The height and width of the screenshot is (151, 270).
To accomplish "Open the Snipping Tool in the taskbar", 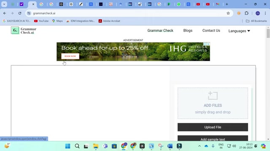I will tap(161, 146).
